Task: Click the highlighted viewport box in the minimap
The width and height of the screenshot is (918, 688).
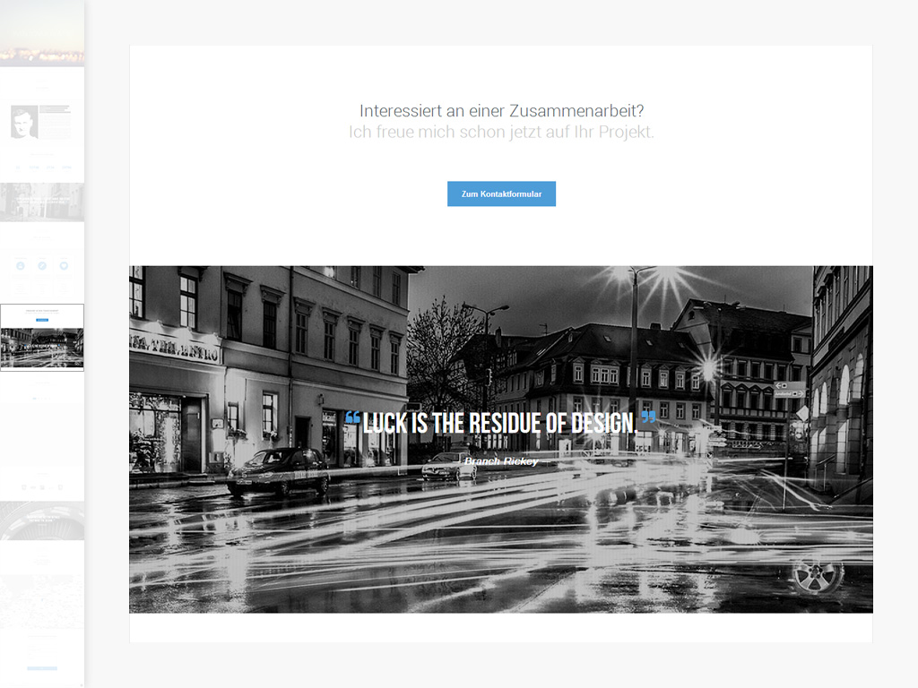Action: (x=42, y=337)
